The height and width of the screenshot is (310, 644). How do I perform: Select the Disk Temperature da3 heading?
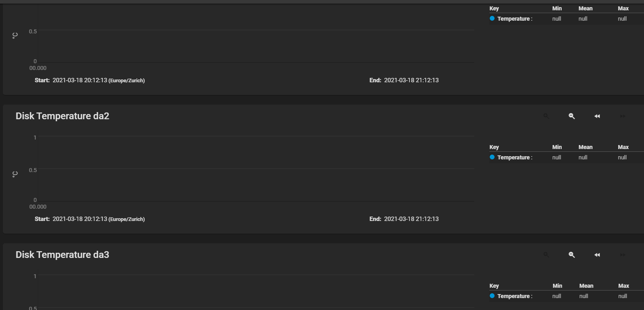click(x=62, y=255)
